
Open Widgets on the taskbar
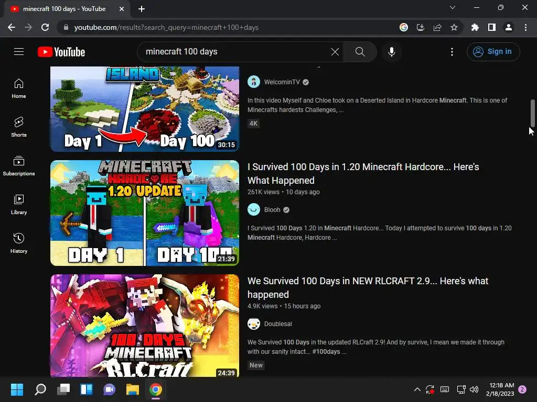(x=87, y=389)
